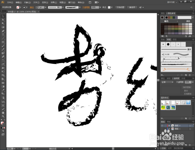Click the Color Guide base color swatch
This screenshot has height=150, width=195.
click(x=162, y=18)
